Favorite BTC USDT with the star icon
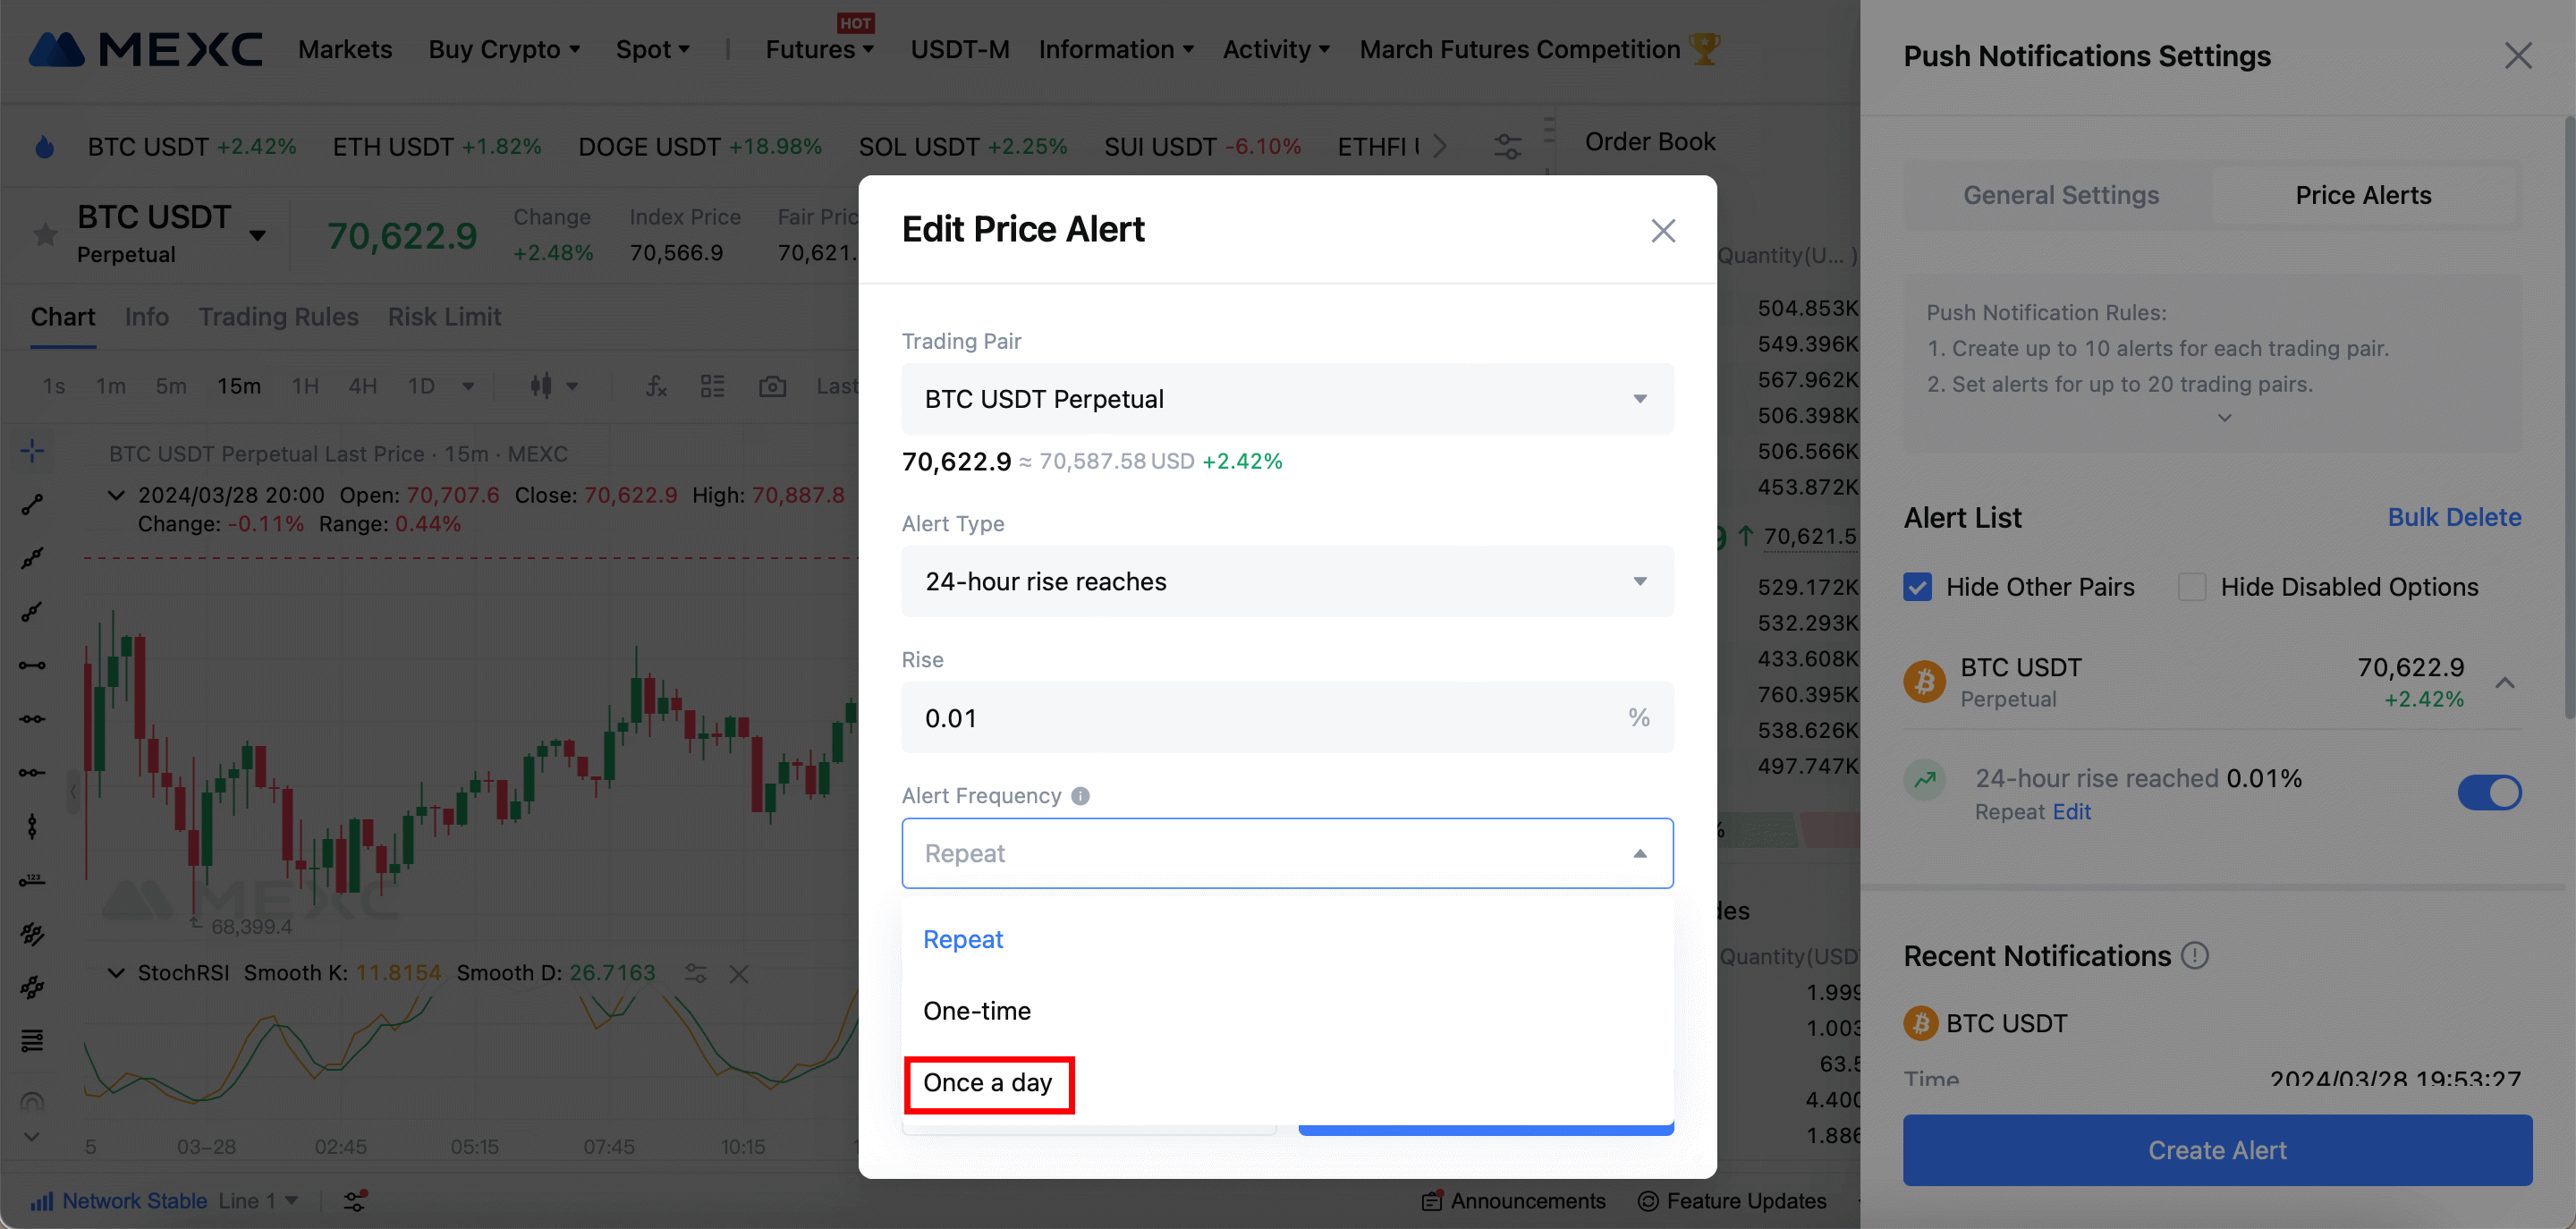The width and height of the screenshot is (2576, 1229). (45, 235)
